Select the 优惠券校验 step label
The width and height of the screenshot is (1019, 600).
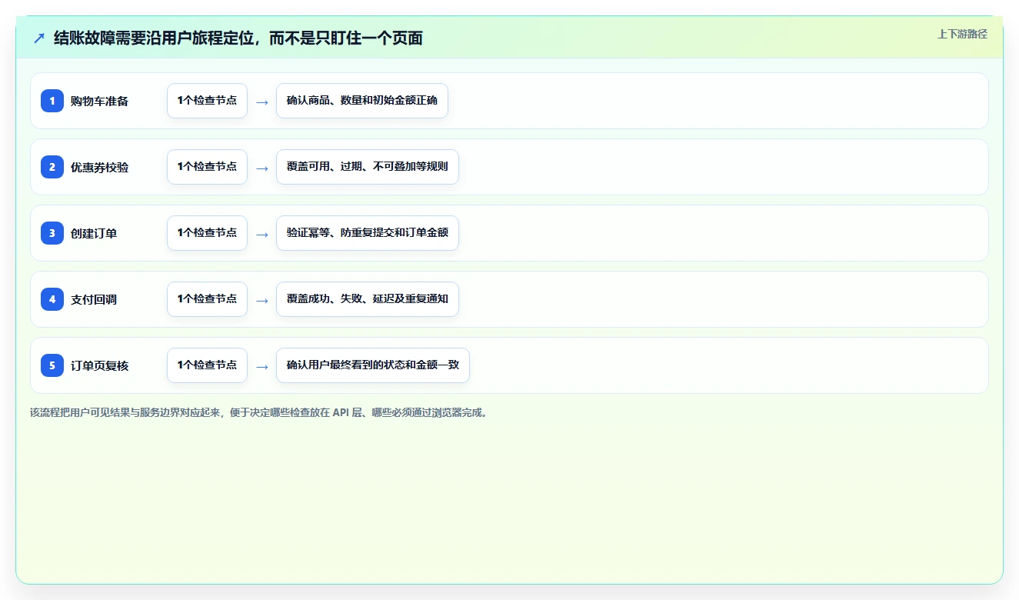pos(99,168)
